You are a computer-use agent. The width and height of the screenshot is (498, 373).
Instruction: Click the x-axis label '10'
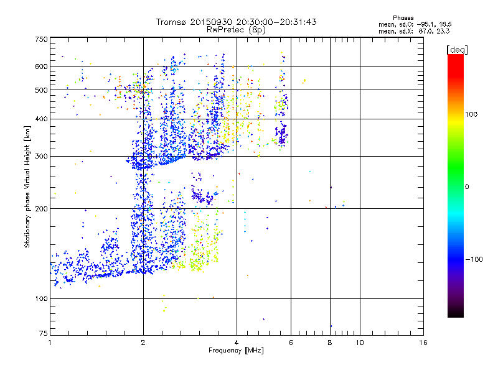point(360,343)
